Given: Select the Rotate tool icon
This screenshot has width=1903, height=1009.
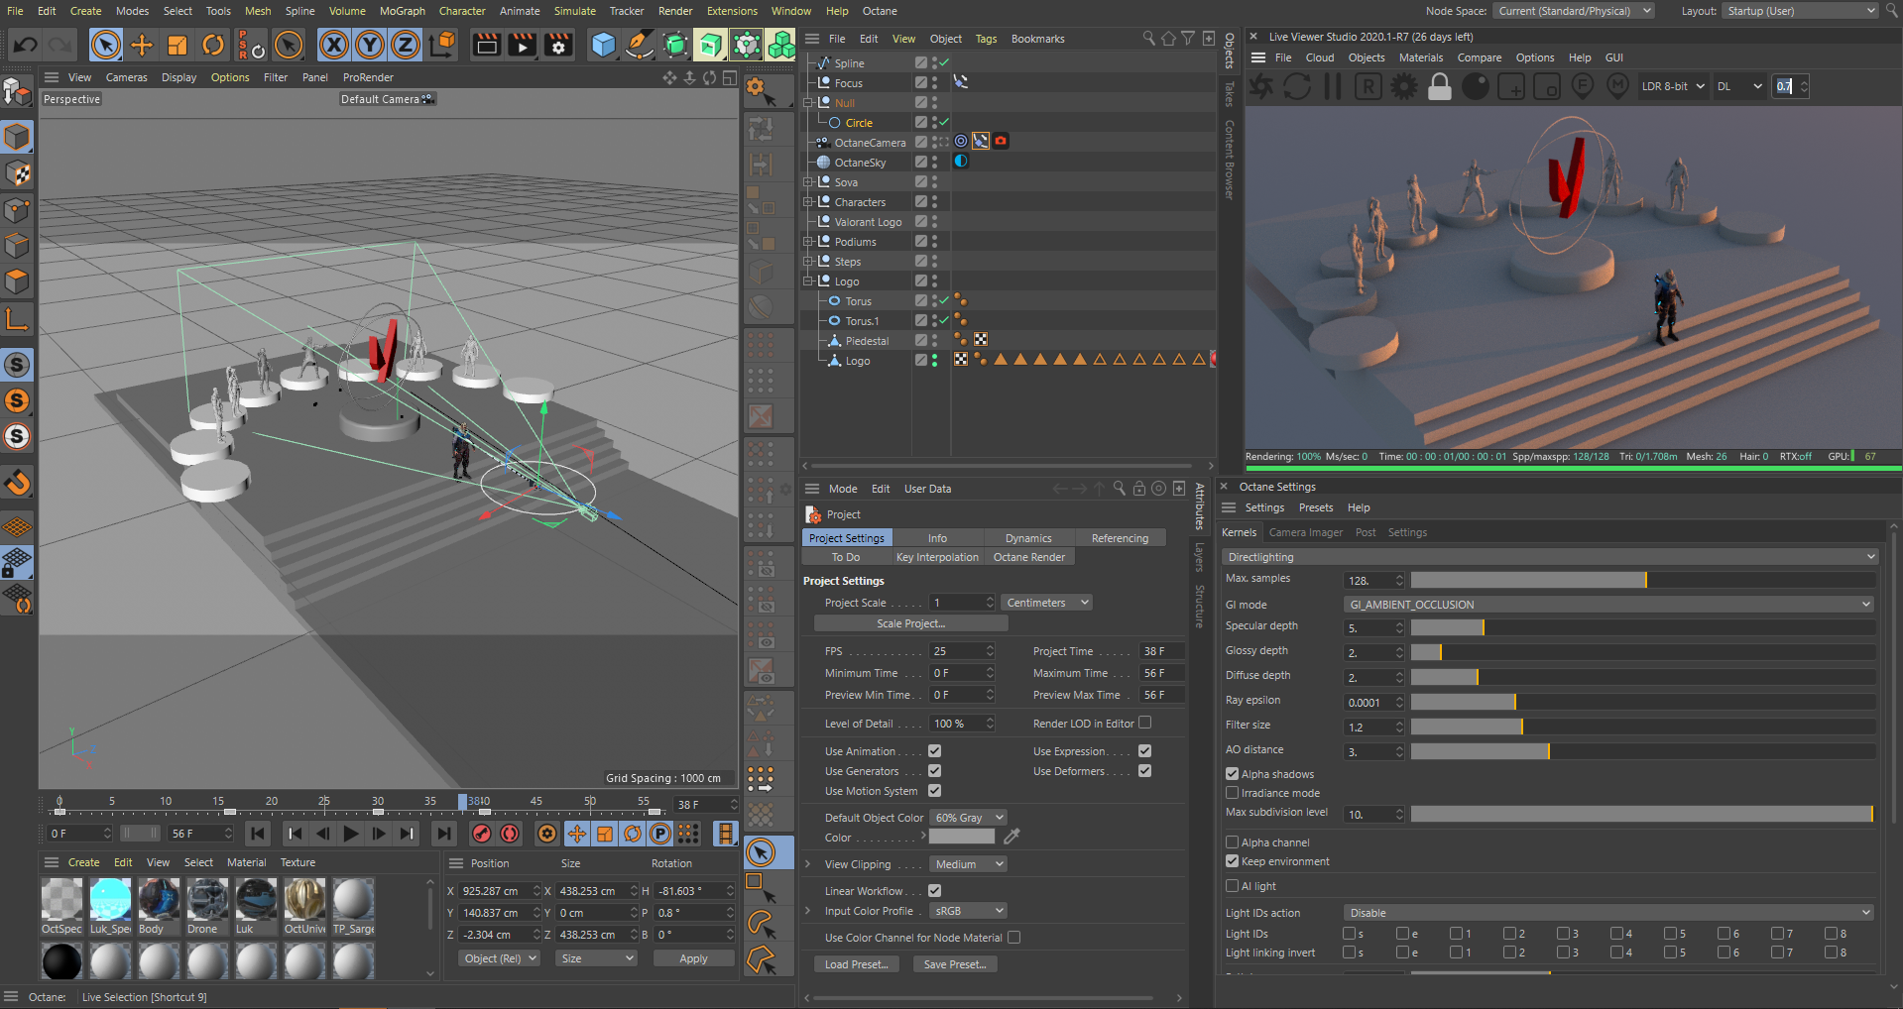Looking at the screenshot, I should pos(213,45).
